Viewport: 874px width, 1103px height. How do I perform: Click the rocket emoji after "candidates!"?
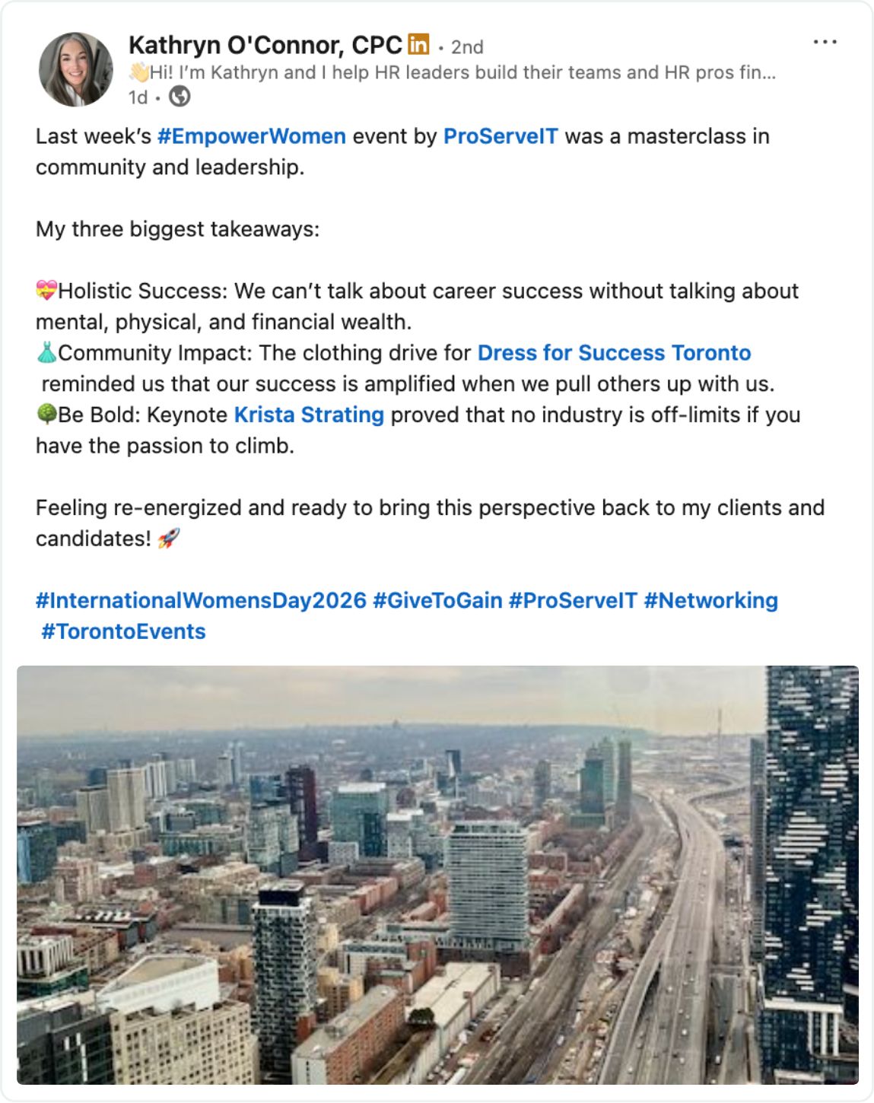(x=169, y=539)
